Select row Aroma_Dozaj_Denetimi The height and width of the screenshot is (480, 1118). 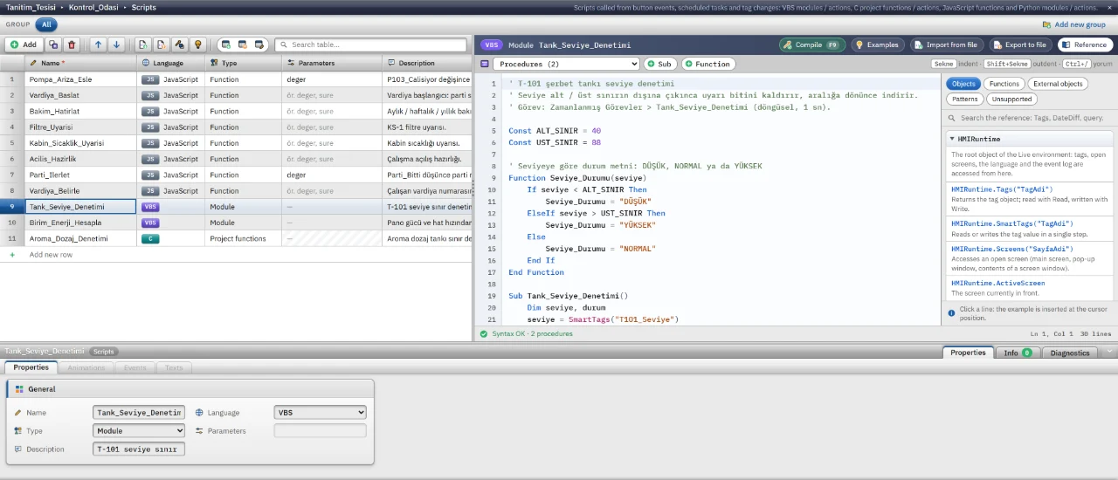point(236,238)
